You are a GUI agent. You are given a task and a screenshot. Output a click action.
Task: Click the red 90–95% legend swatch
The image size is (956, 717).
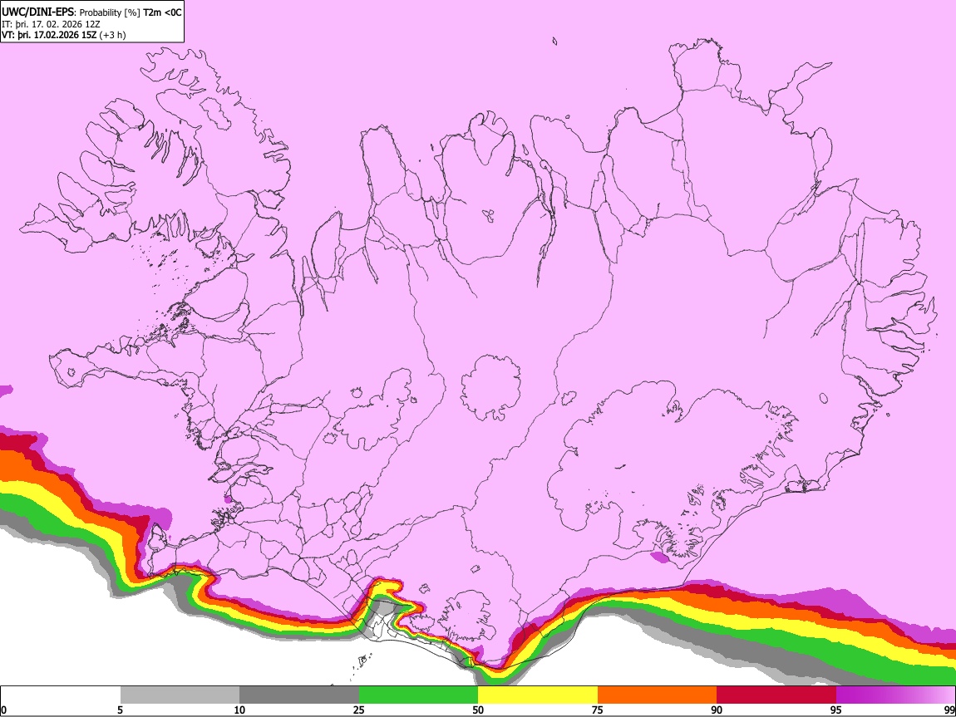(776, 695)
